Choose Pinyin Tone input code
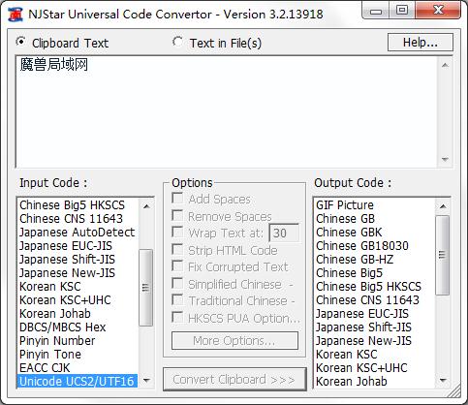Viewport: 468px width, 405px height. coord(78,355)
